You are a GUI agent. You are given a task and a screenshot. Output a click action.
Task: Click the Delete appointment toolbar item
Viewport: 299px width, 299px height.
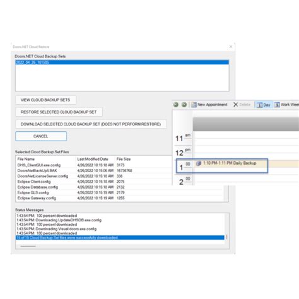[242, 105]
